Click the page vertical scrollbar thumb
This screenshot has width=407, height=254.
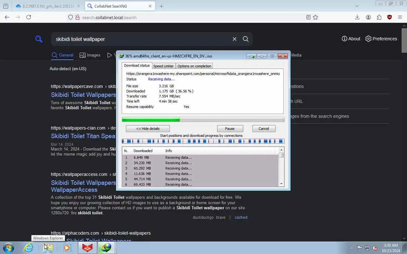tap(404, 40)
